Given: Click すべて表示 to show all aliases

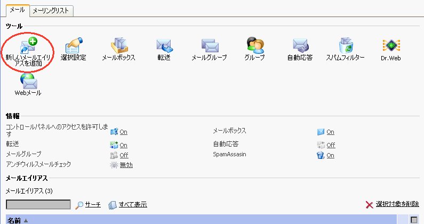Looking at the screenshot, I should point(133,205).
